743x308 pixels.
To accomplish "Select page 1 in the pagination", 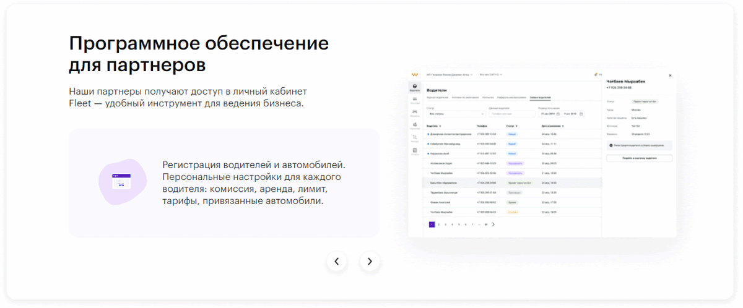I will tap(432, 225).
